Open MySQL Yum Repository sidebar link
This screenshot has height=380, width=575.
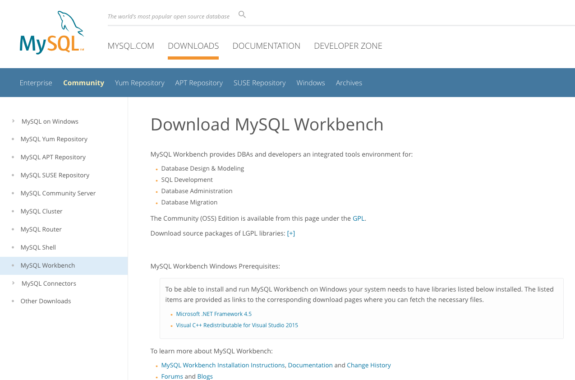coord(54,139)
